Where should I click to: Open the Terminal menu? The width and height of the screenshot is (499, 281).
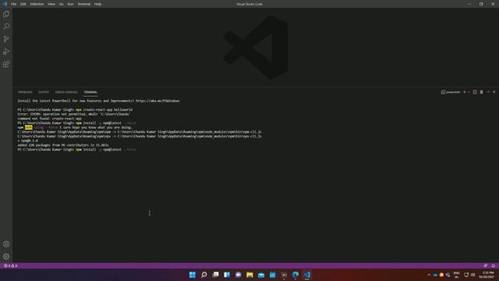click(x=84, y=4)
